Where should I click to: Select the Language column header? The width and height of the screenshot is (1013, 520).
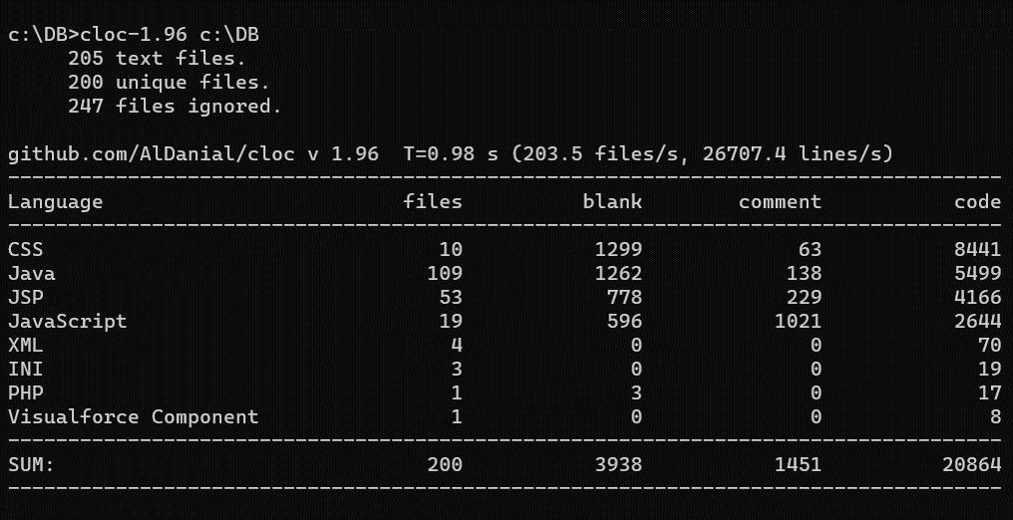pyautogui.click(x=56, y=202)
